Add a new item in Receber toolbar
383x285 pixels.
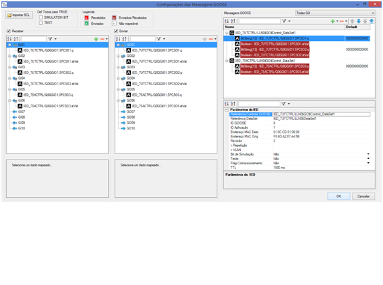(x=96, y=39)
